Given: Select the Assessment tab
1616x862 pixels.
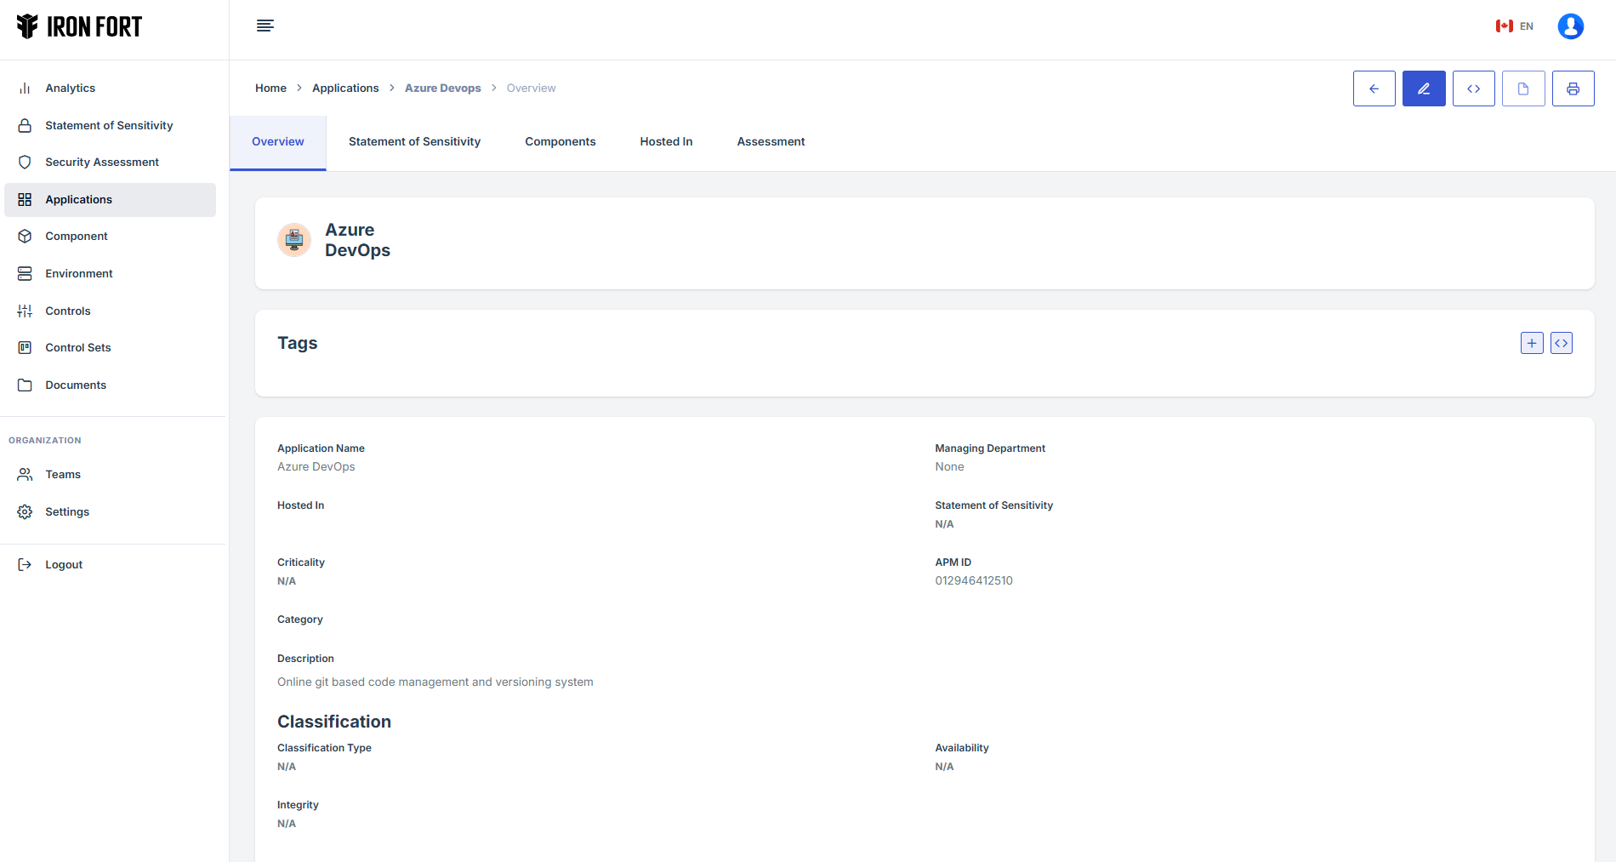Looking at the screenshot, I should click(x=771, y=142).
